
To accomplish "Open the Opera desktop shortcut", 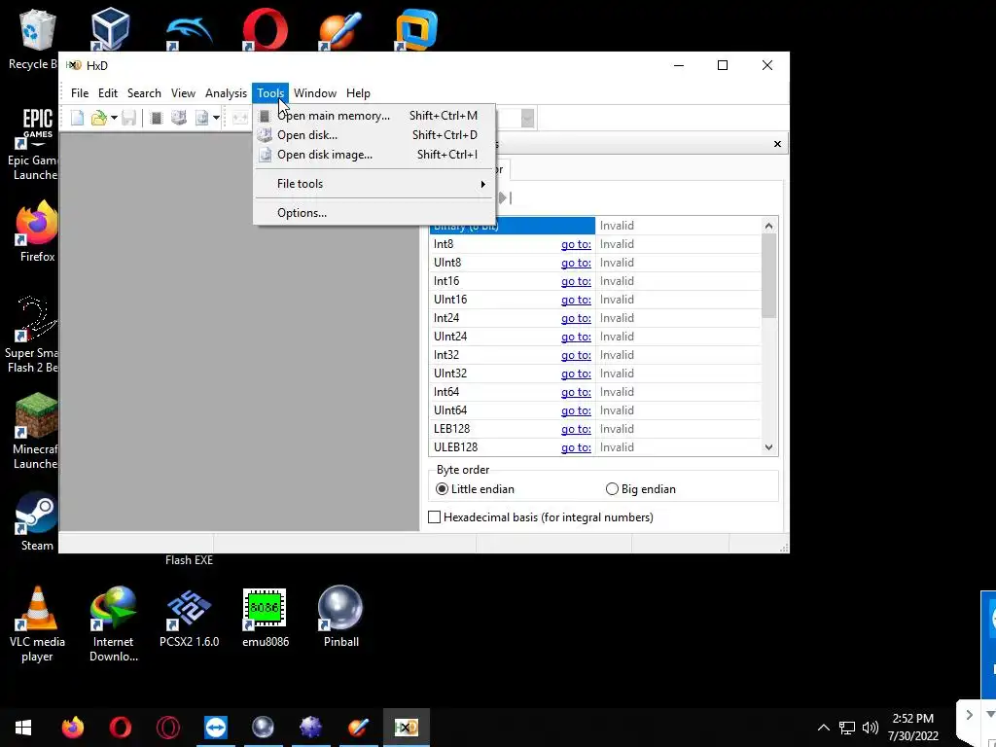I will click(265, 29).
